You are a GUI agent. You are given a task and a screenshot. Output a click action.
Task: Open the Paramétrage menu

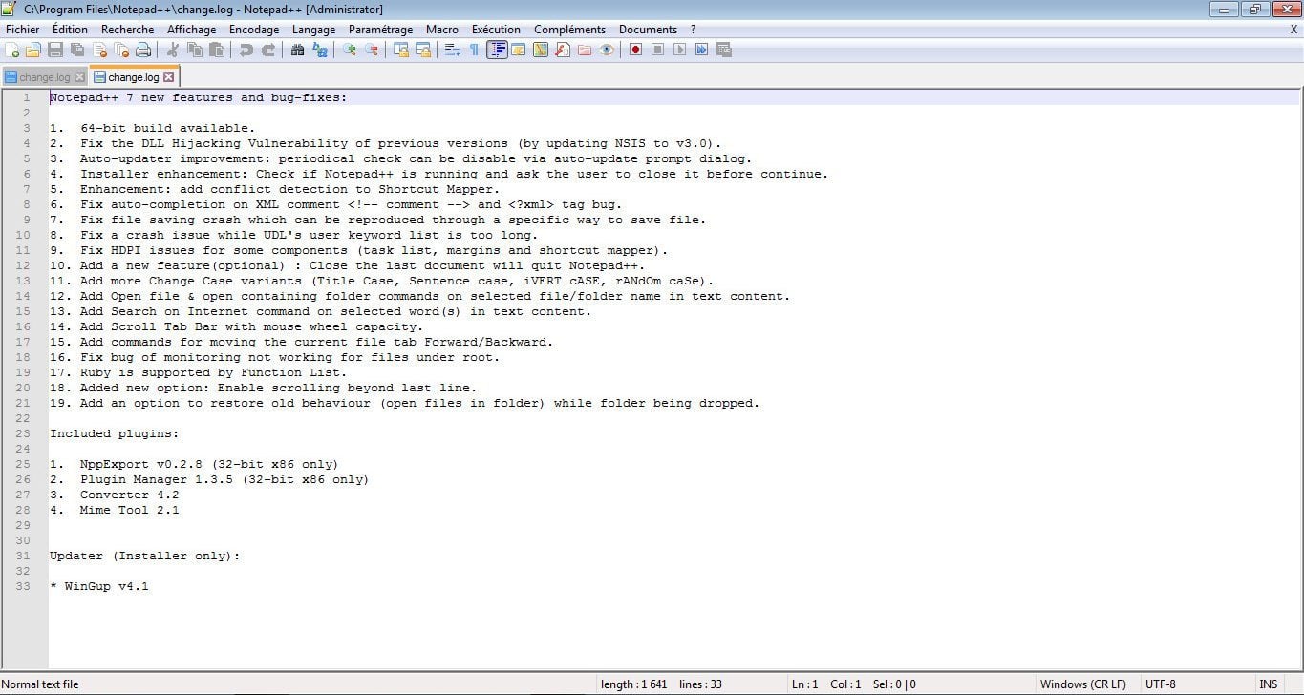tap(381, 30)
